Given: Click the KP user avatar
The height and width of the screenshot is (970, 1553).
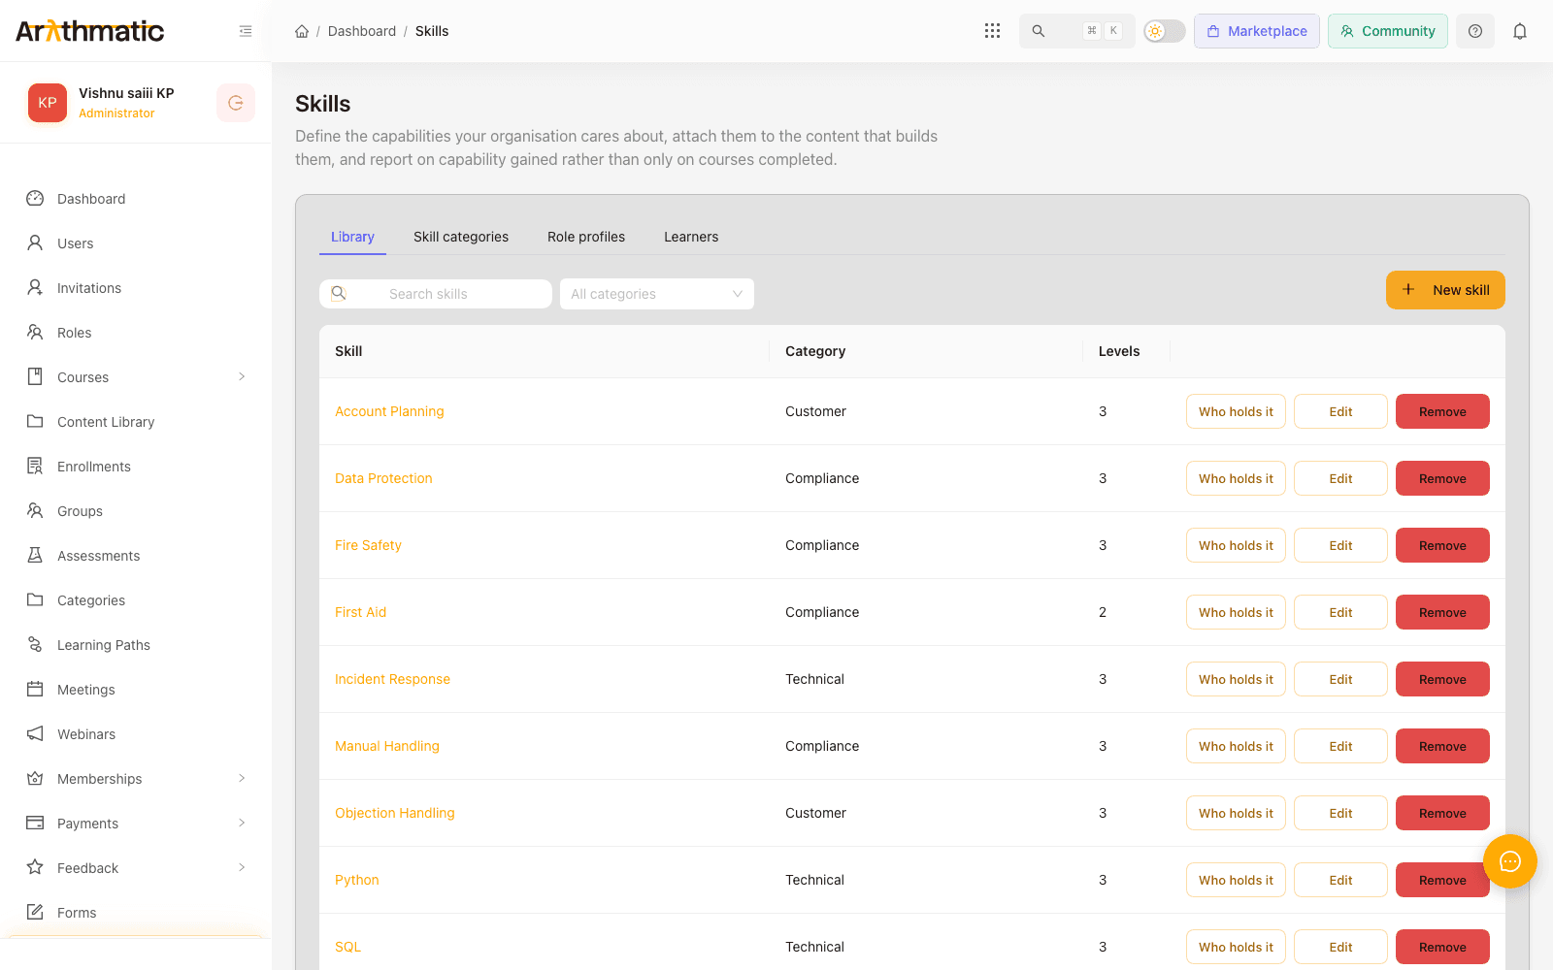Looking at the screenshot, I should pyautogui.click(x=48, y=103).
